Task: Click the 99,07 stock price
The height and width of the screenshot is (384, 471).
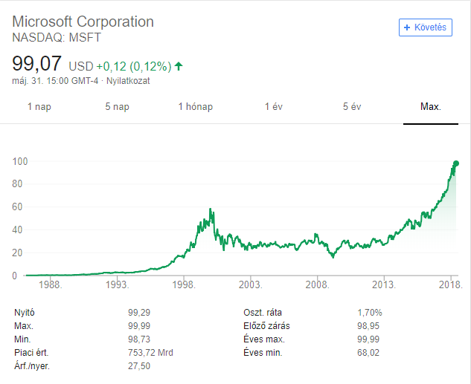Action: (x=36, y=64)
